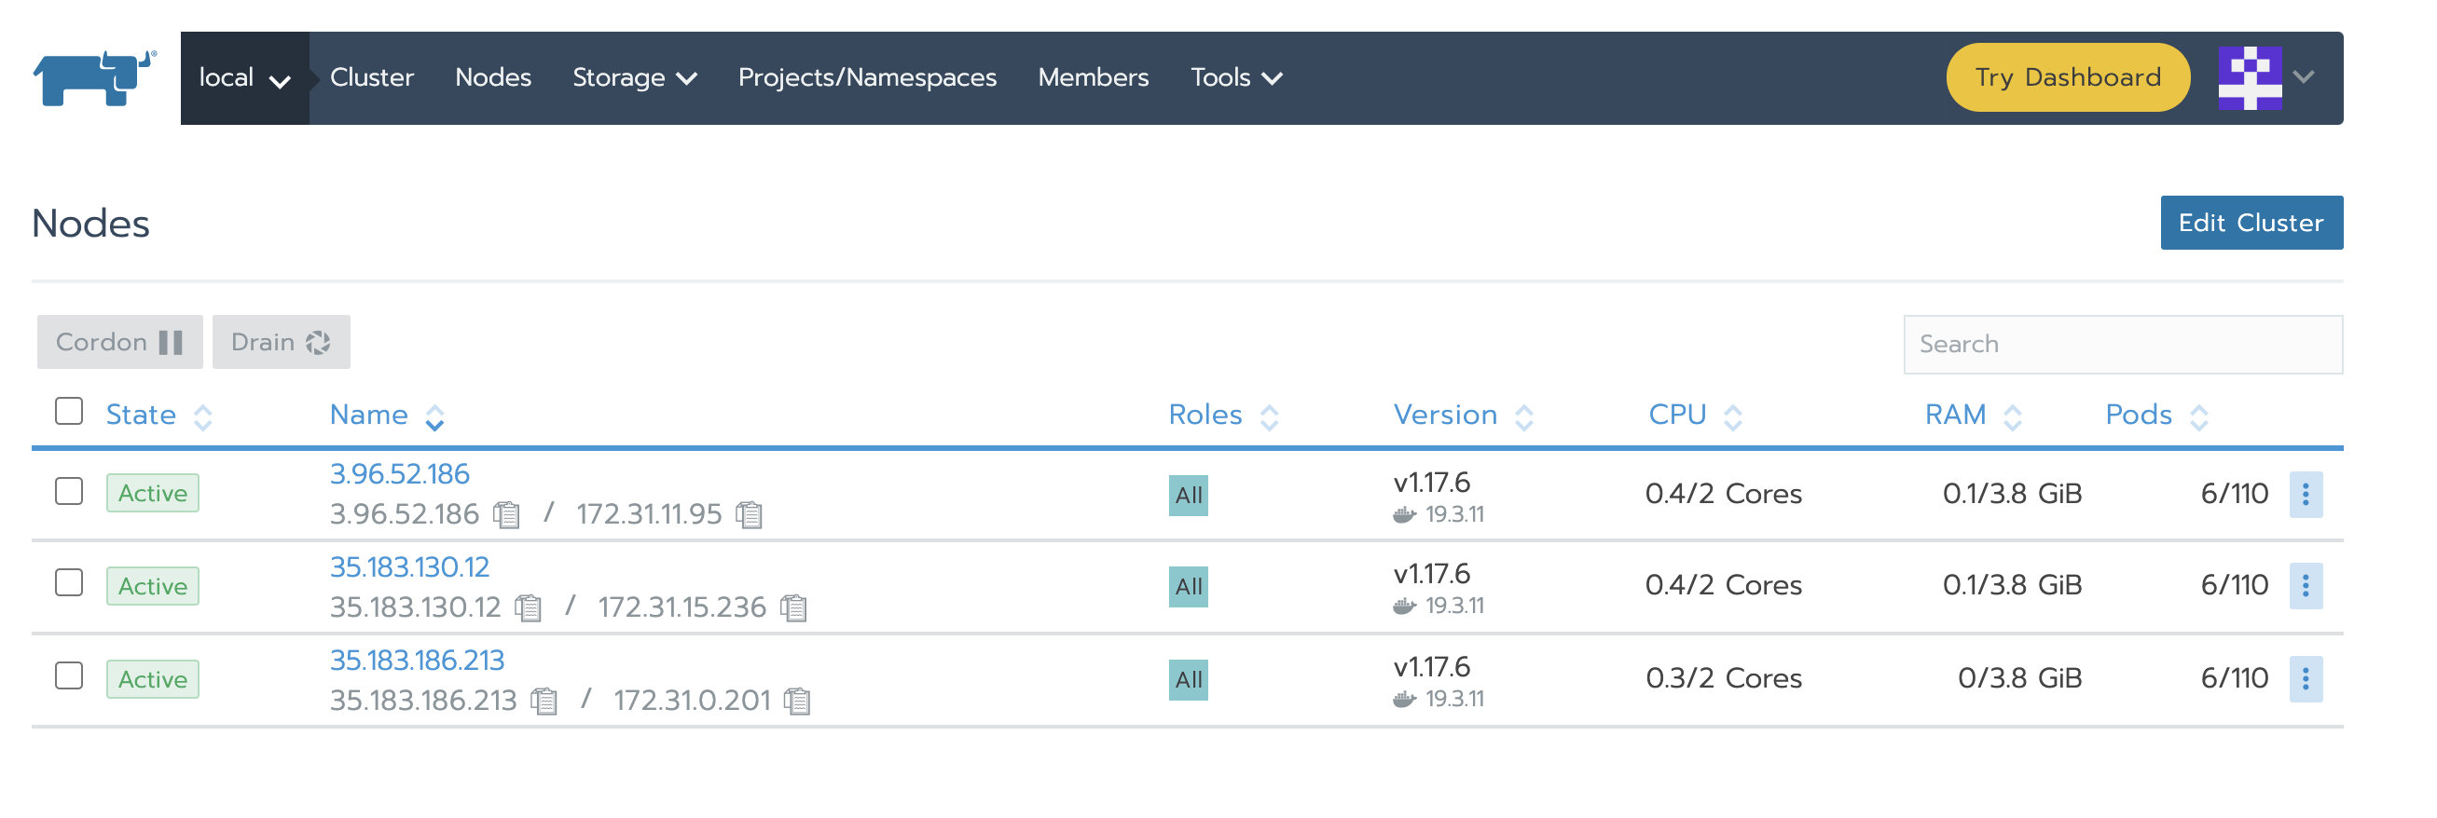Click Active badge for node 35.183.186.213

point(152,680)
